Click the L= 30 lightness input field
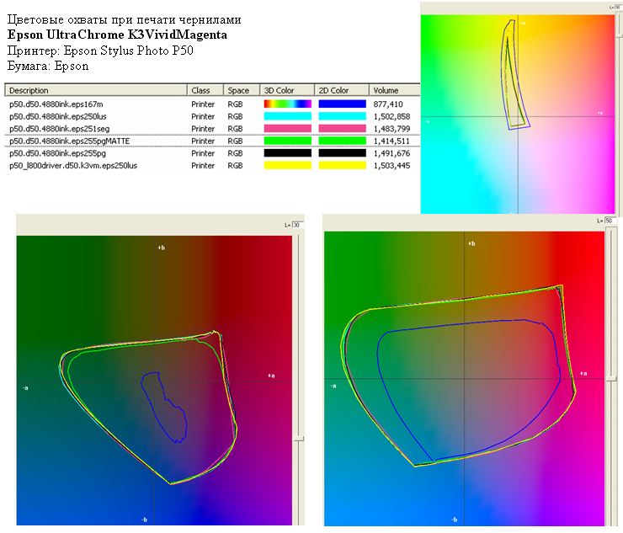623x533 pixels. (298, 226)
